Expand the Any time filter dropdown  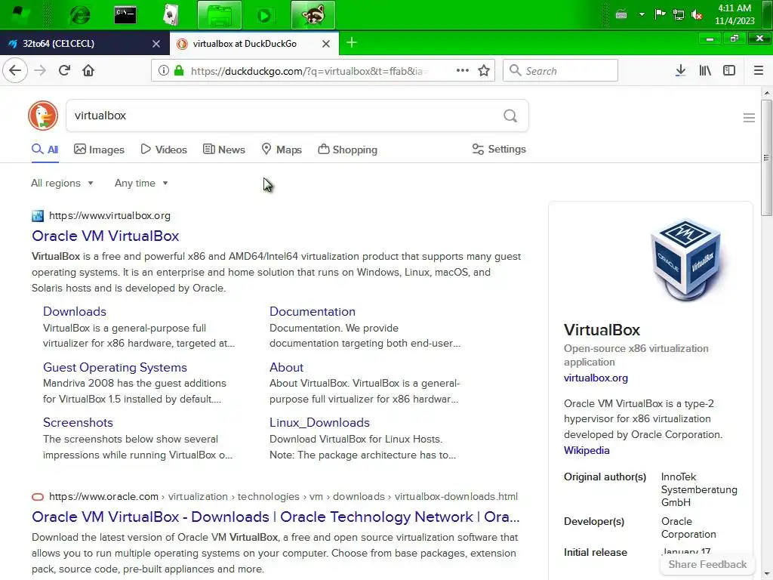[x=141, y=183]
